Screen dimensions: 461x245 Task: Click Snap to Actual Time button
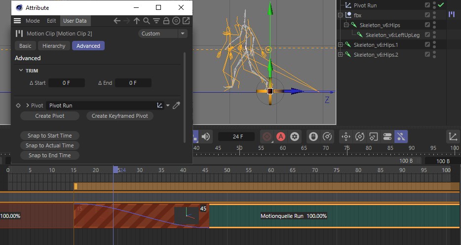50,145
